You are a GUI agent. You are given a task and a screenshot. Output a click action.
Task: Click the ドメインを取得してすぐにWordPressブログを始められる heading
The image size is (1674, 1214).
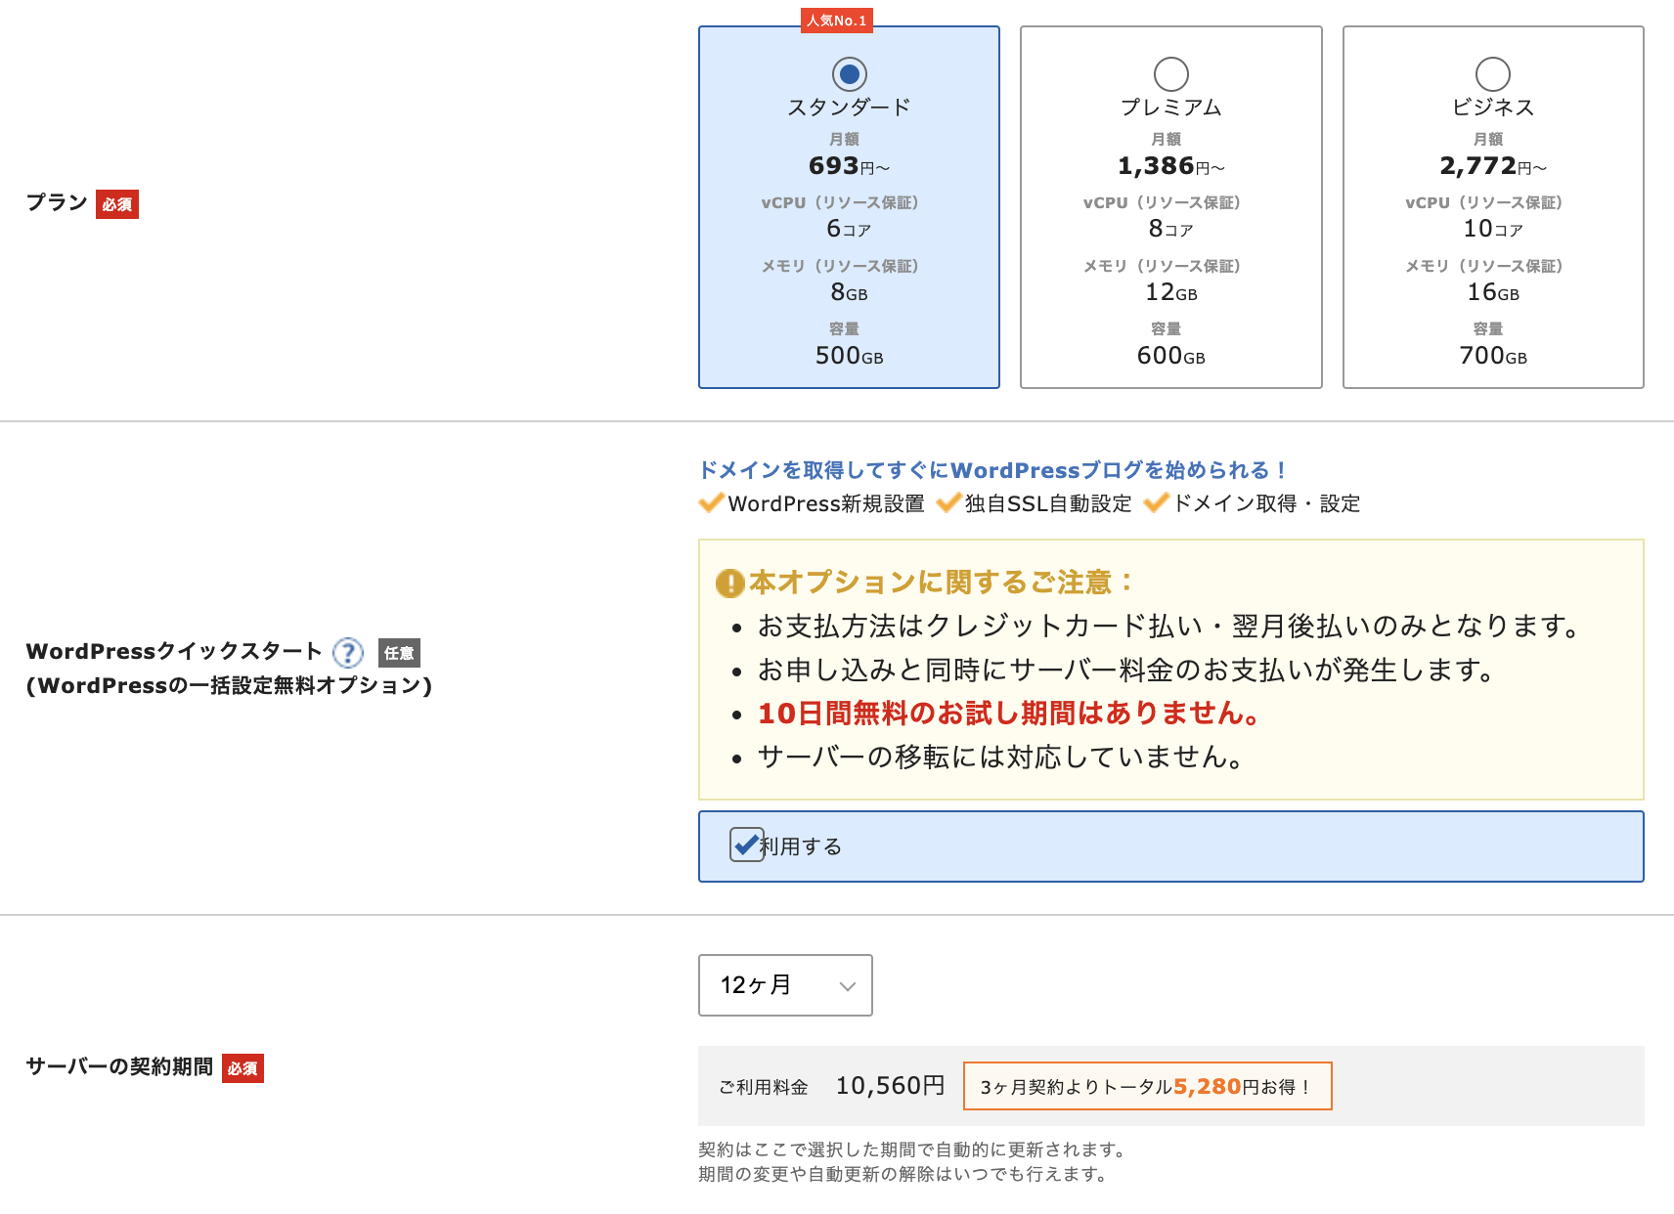(992, 470)
